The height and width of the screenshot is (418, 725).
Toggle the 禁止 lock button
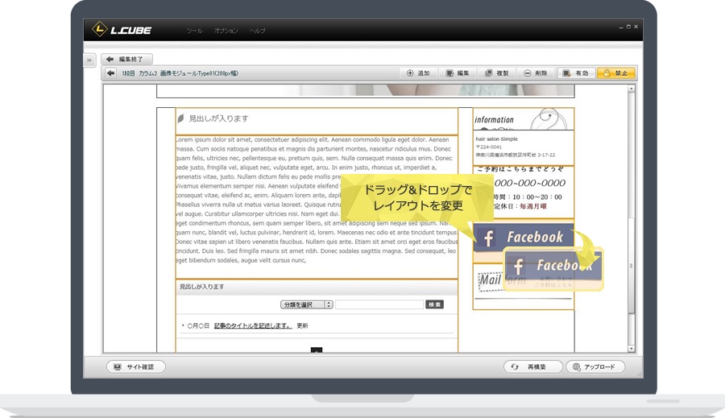616,73
